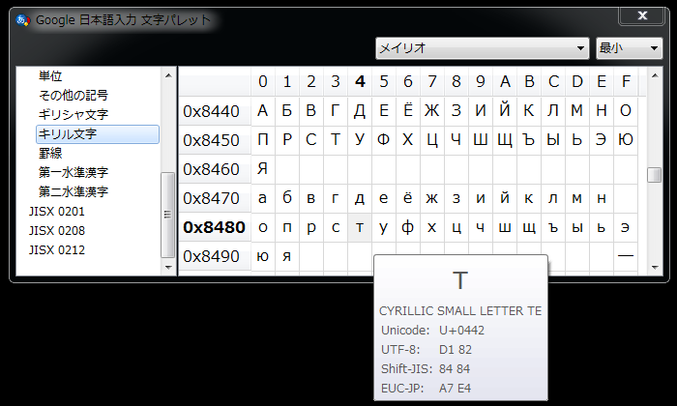Pick Cyrillic small д in row 0x8470
Image resolution: width=677 pixels, height=406 pixels.
click(360, 198)
